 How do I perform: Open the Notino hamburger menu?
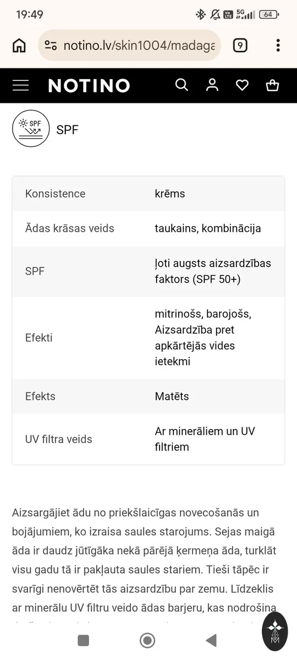click(x=20, y=85)
